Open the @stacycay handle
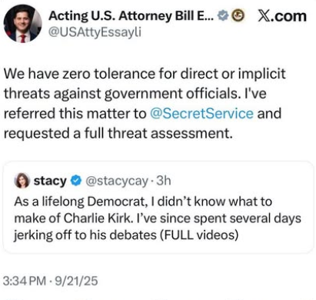Image resolution: width=316 pixels, height=300 pixels. (x=117, y=181)
